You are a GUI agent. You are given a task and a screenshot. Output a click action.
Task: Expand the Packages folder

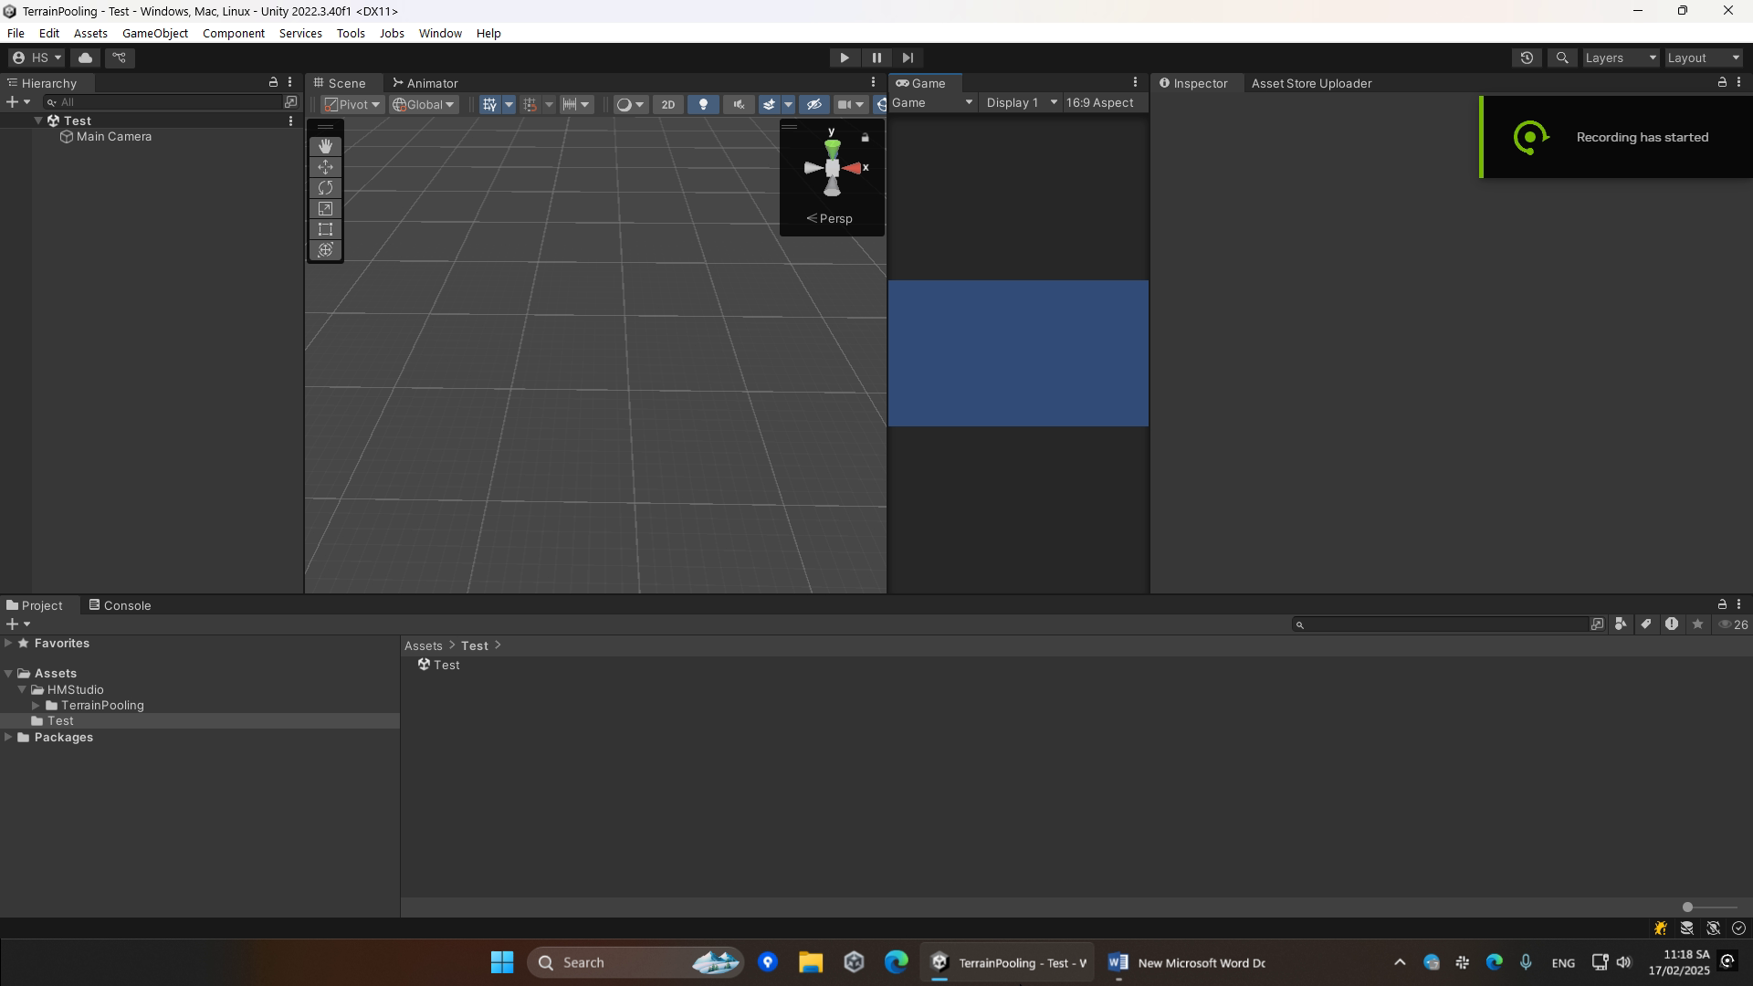pos(8,738)
